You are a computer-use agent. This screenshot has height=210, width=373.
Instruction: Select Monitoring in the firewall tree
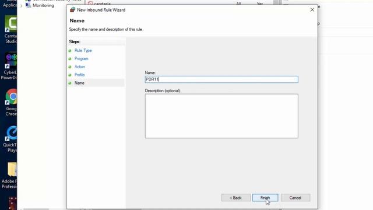coord(43,5)
